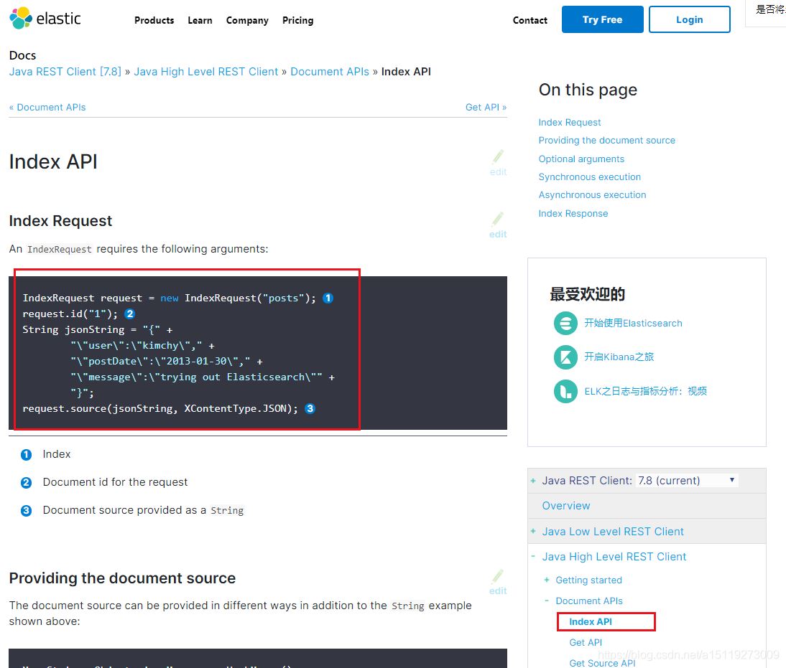Jump to Index Request section

pyautogui.click(x=570, y=122)
